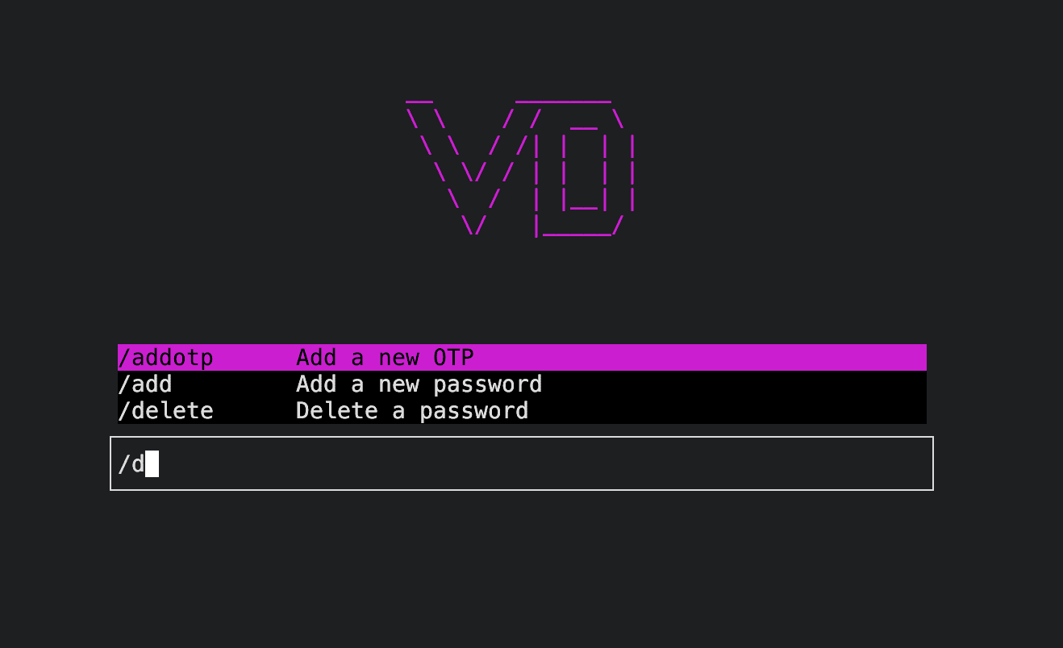The width and height of the screenshot is (1063, 648).
Task: Click the "Add a new password" description
Action: (x=419, y=384)
